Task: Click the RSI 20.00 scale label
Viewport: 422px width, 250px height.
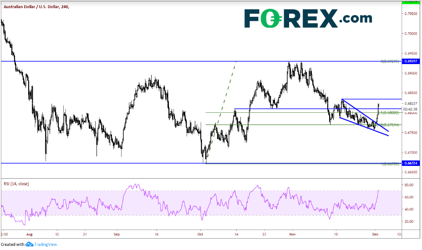Action: point(409,221)
